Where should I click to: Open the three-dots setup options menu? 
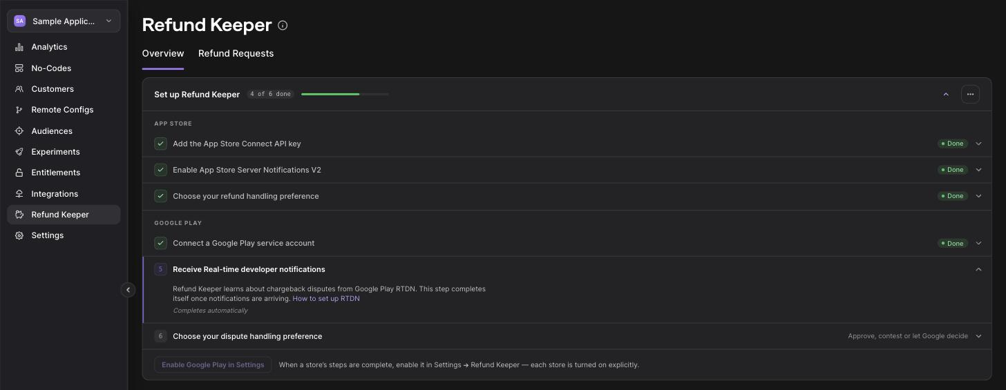pyautogui.click(x=970, y=95)
